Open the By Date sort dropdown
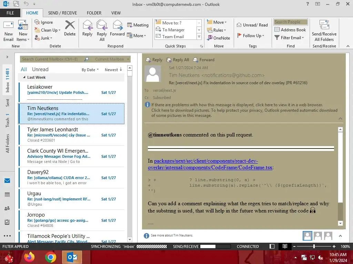The width and height of the screenshot is (353, 264). [90, 70]
